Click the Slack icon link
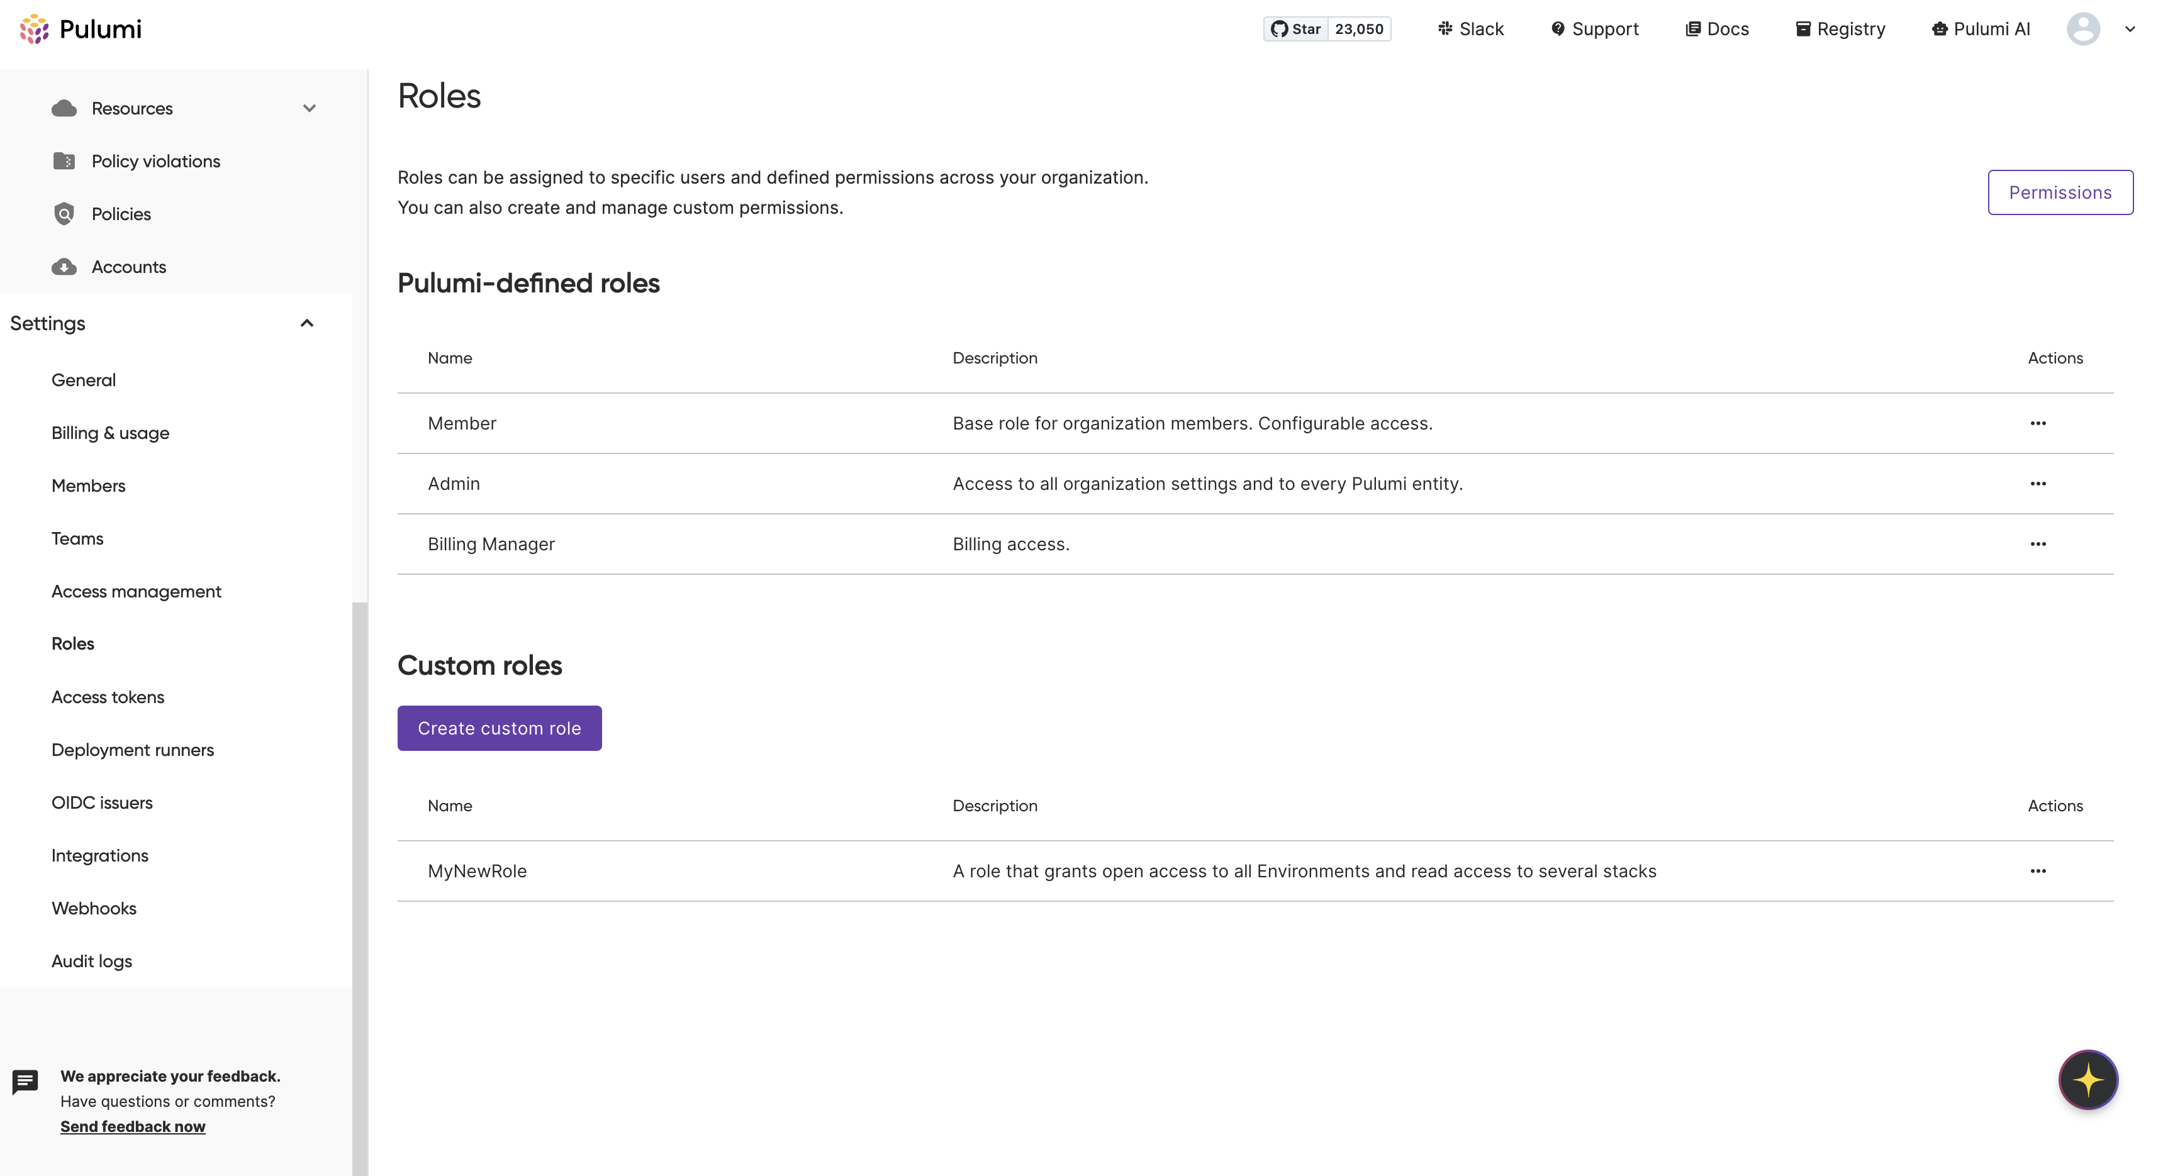 coord(1445,28)
